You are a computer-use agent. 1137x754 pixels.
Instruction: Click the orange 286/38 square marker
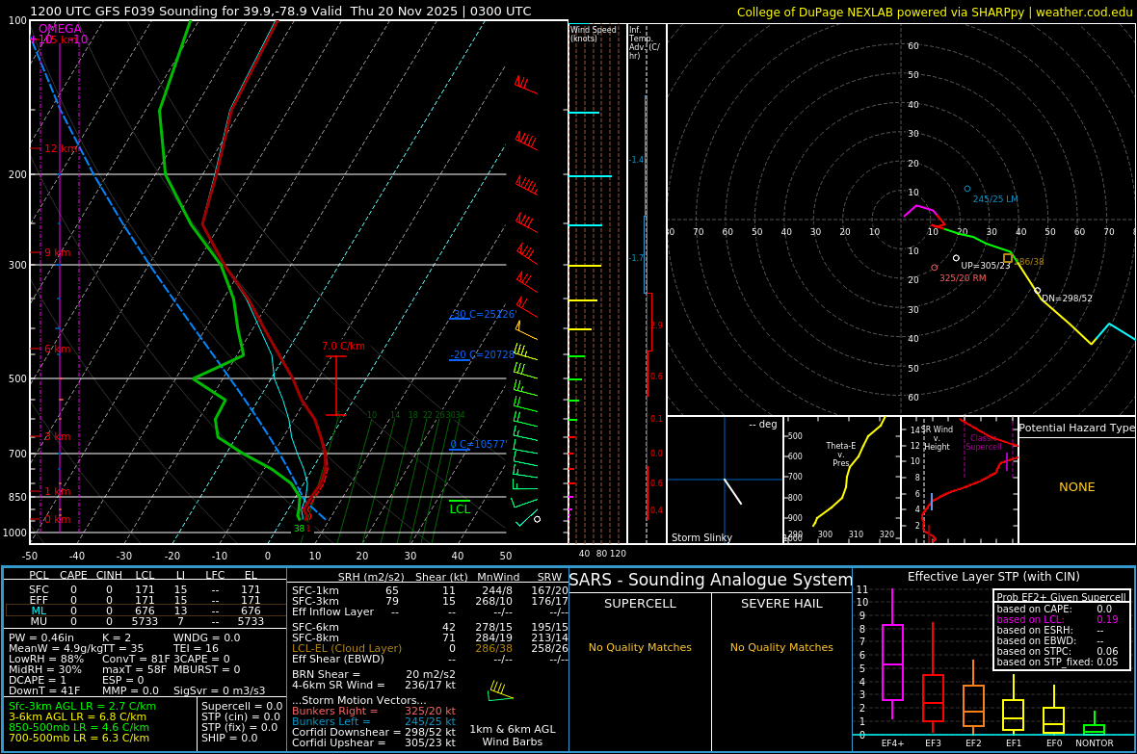(x=1007, y=258)
